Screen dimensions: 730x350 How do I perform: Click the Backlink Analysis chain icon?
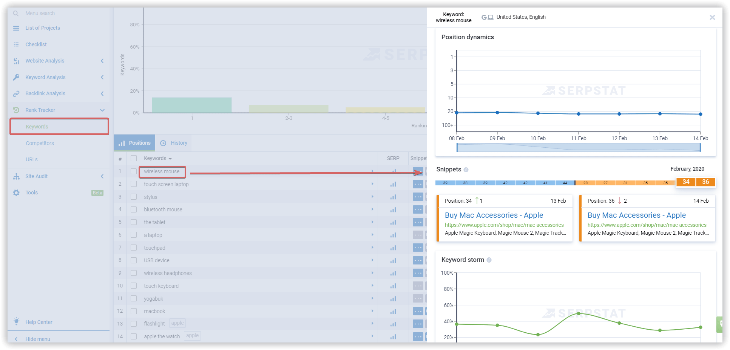(16, 94)
